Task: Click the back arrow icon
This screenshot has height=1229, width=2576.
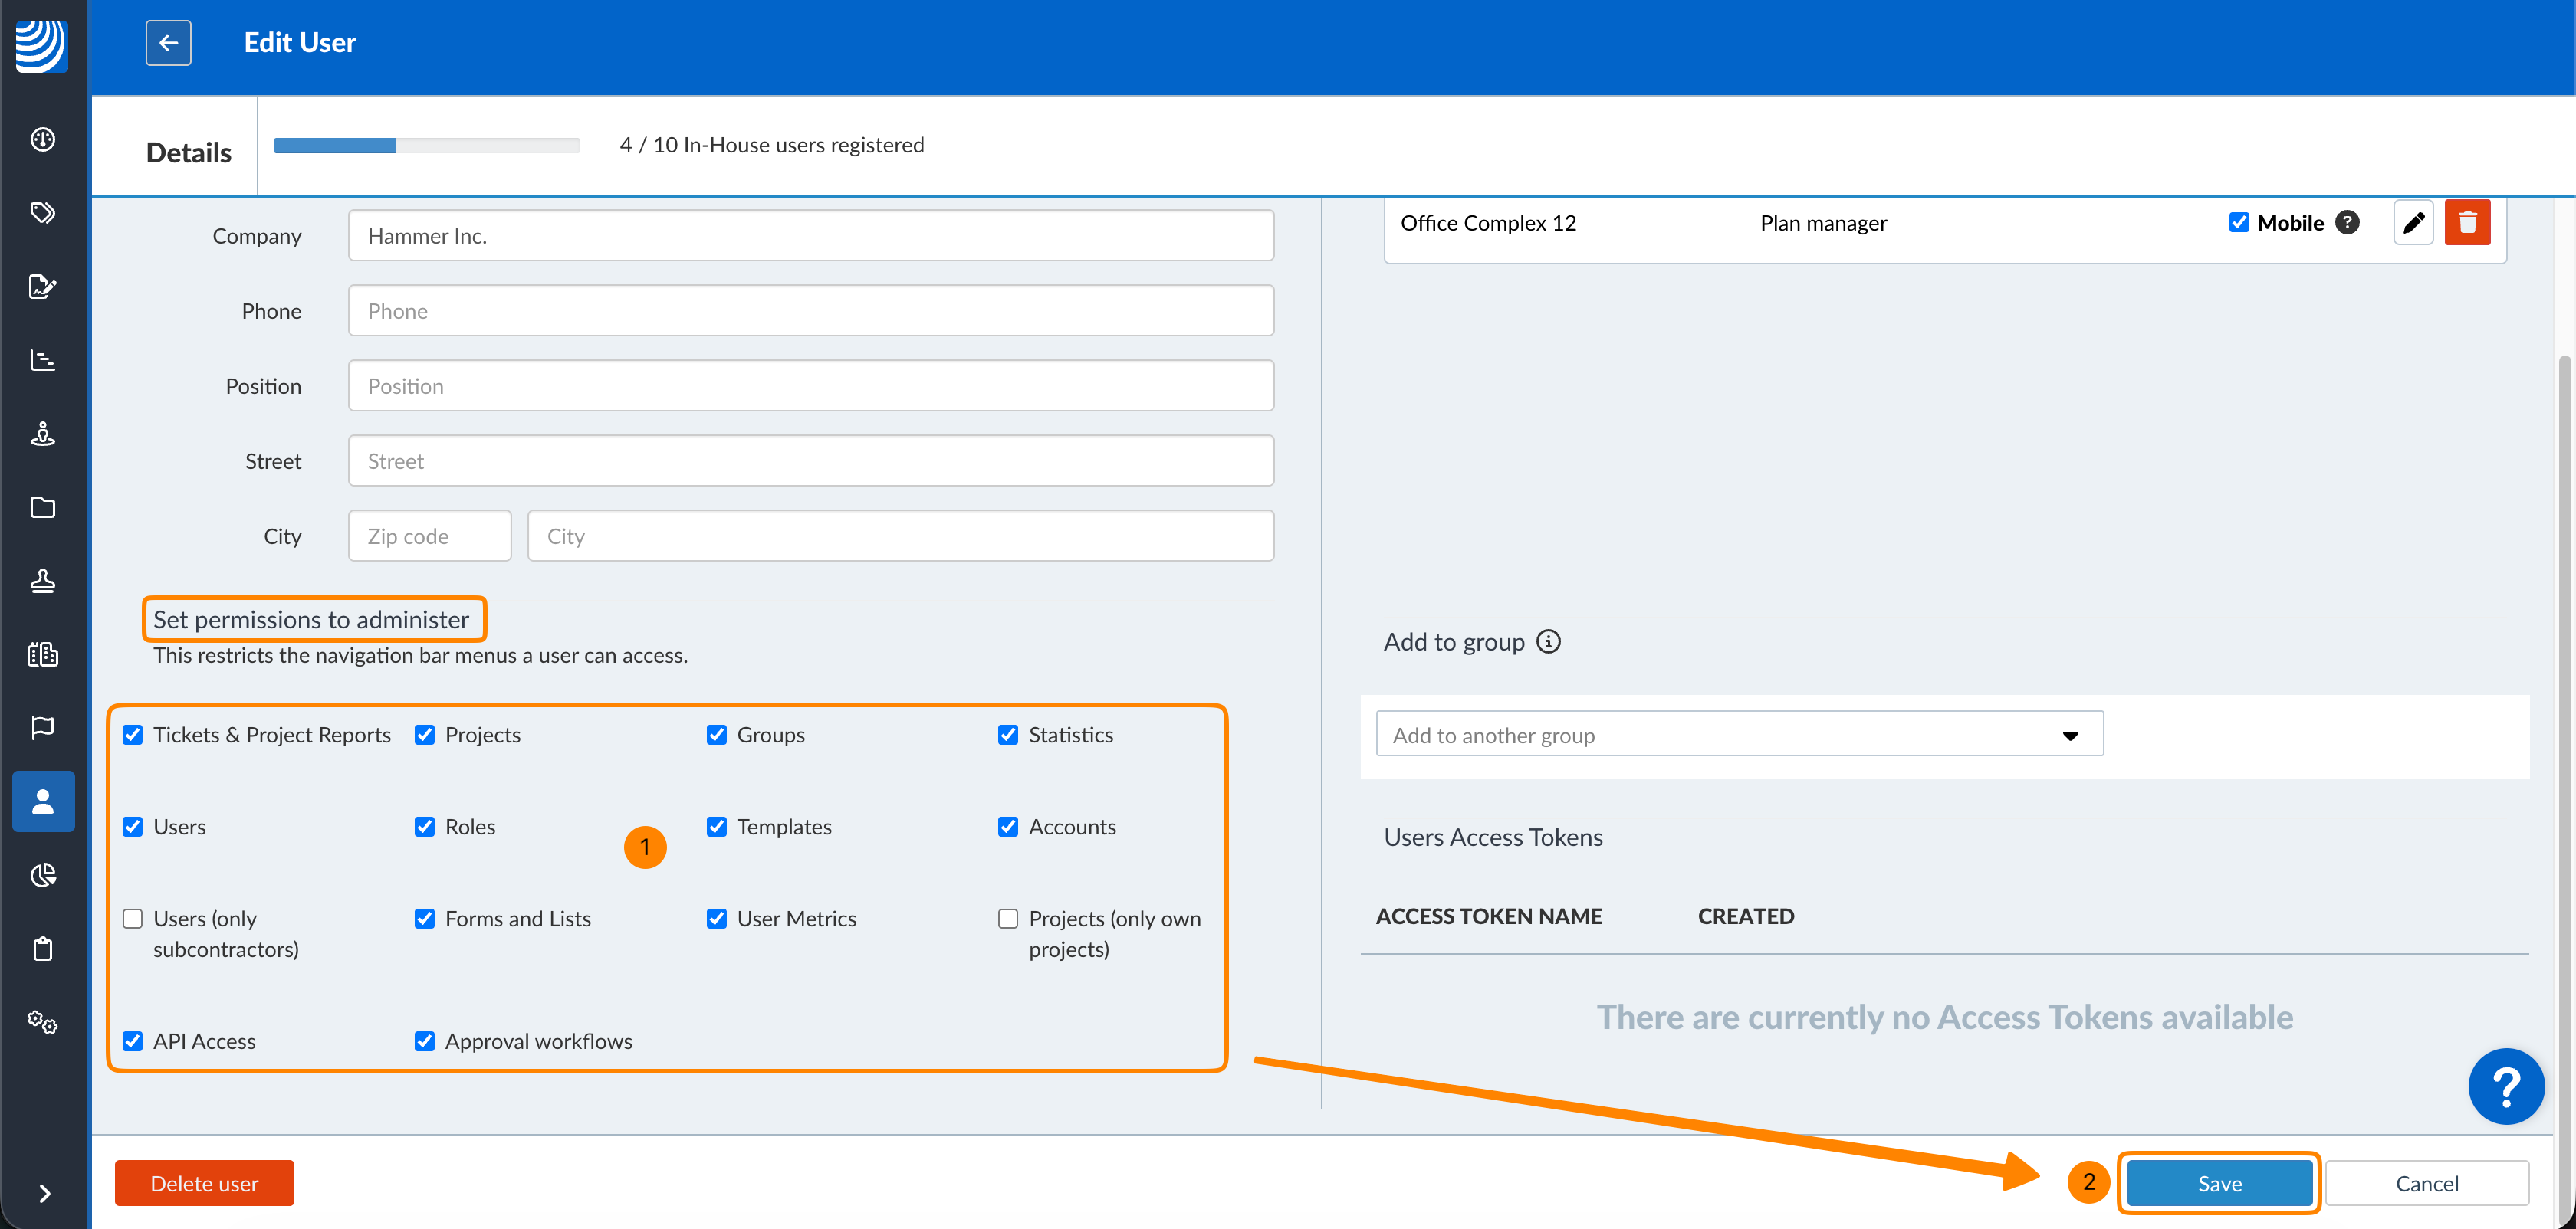Action: click(168, 43)
